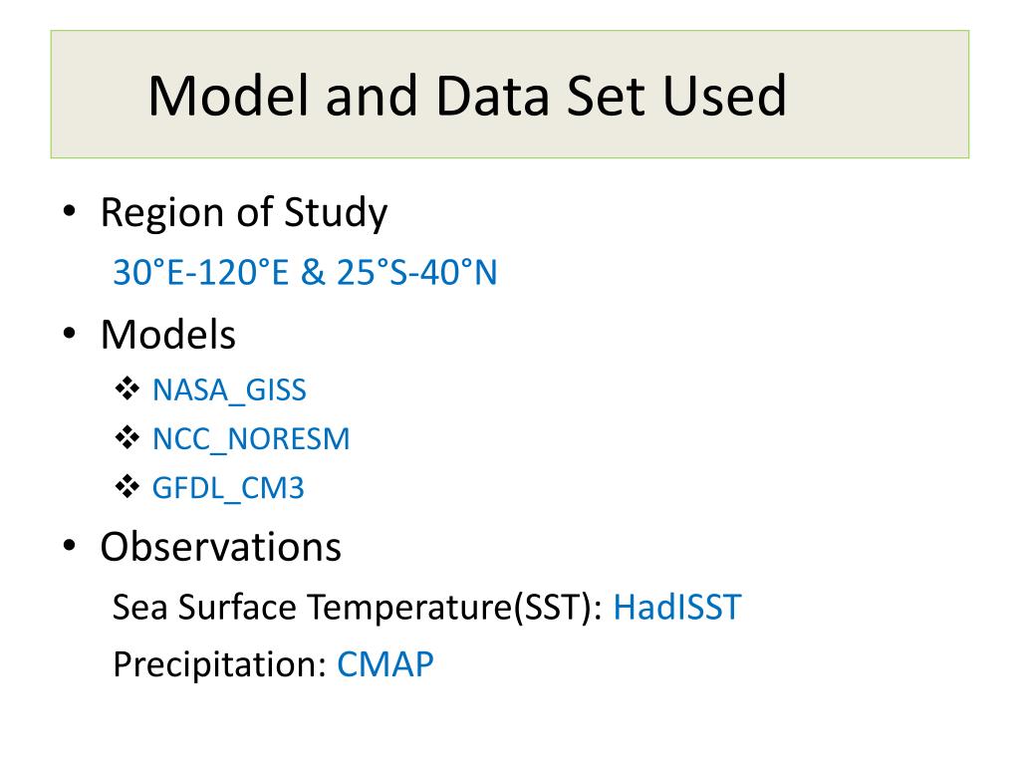This screenshot has width=1020, height=765.
Task: Click the round bullet beside Region of Study
Action: coord(70,211)
